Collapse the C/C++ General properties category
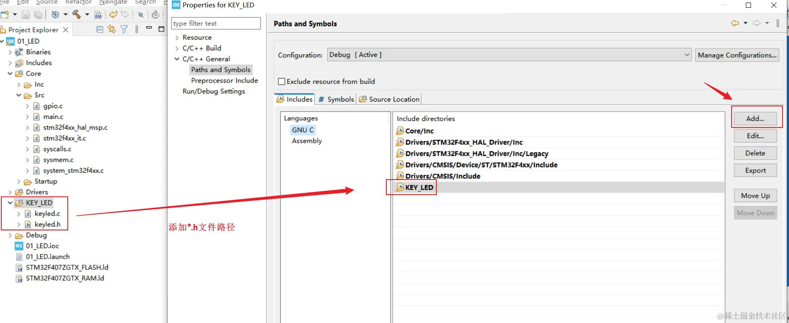The image size is (789, 323). pos(177,59)
